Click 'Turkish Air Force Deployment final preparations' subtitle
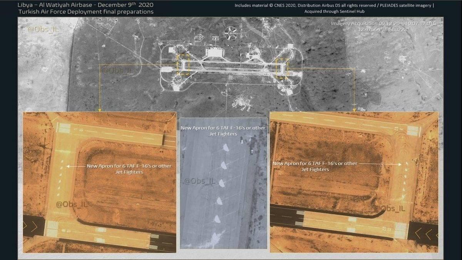Viewport: 462px width, 260px height. 86,12
